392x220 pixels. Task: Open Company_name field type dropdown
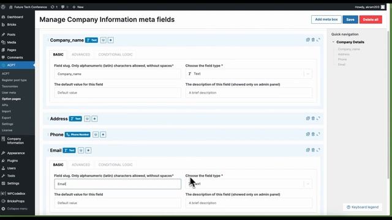[249, 74]
